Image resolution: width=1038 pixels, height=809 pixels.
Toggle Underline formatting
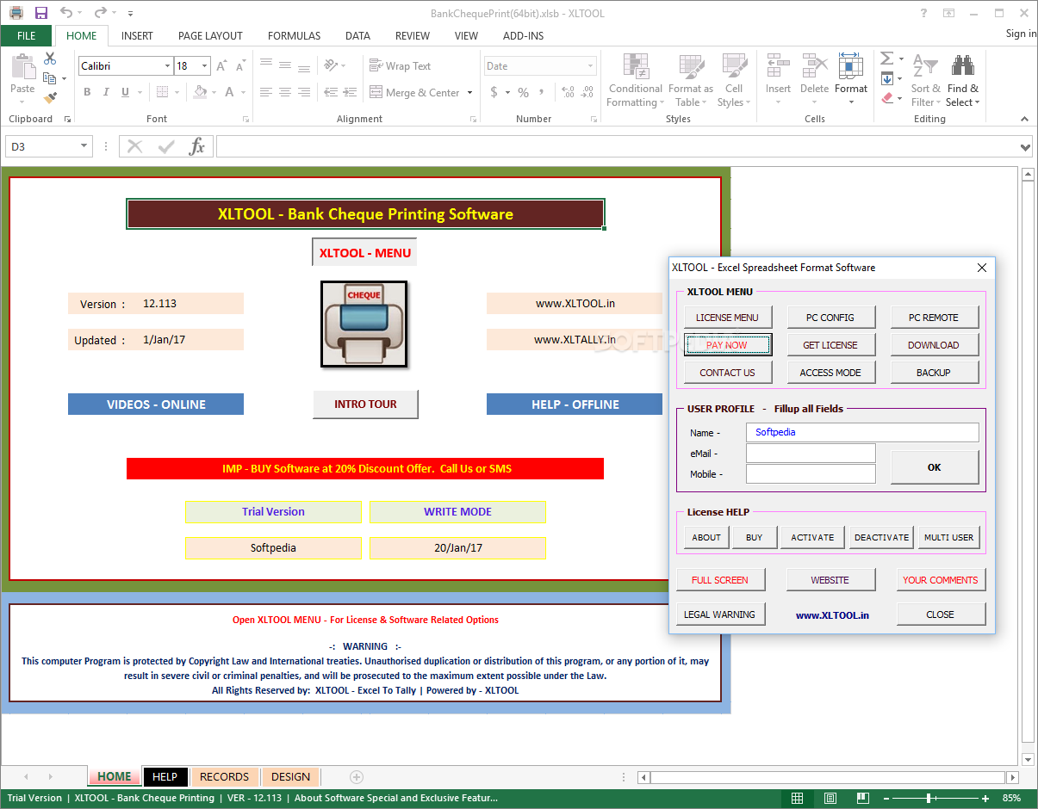pos(125,92)
